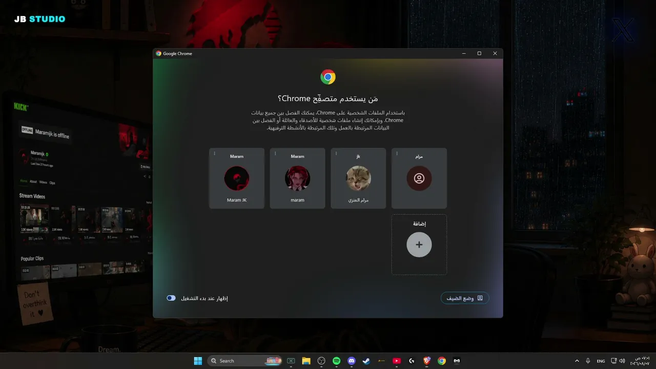Open three-dot menu on lowercase maram card
This screenshot has height=369, width=656.
pos(275,154)
